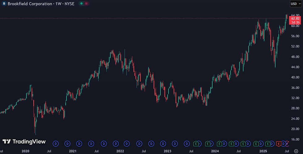Screen dimensions: 303x154
Task: Click the 60.00 price axis label
Action: coord(295,26)
